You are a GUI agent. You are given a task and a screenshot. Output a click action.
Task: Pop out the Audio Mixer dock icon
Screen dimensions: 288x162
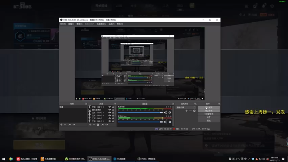[x=173, y=104]
